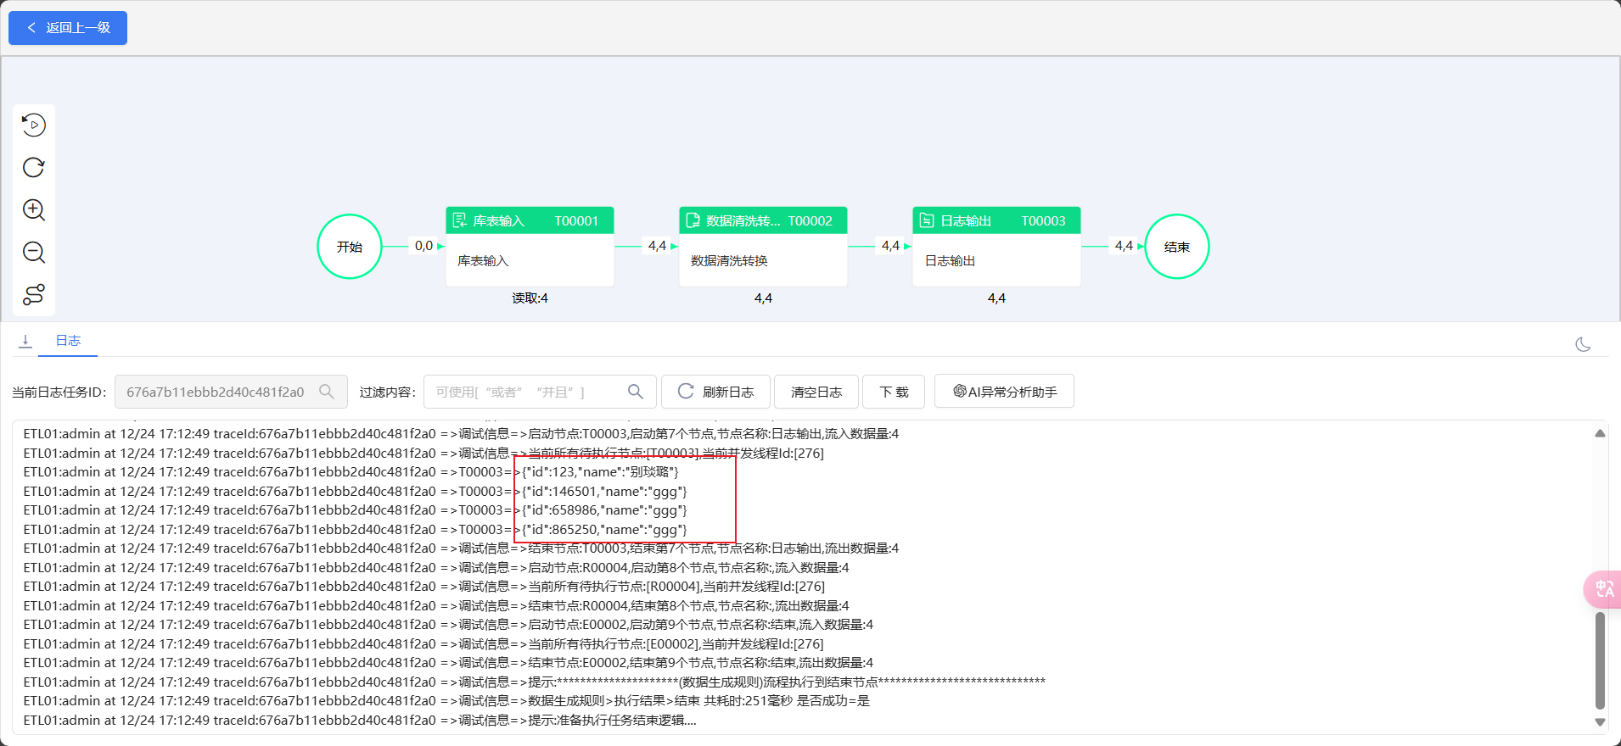
Task: Click the log scrollbar up arrow
Action: [1600, 433]
